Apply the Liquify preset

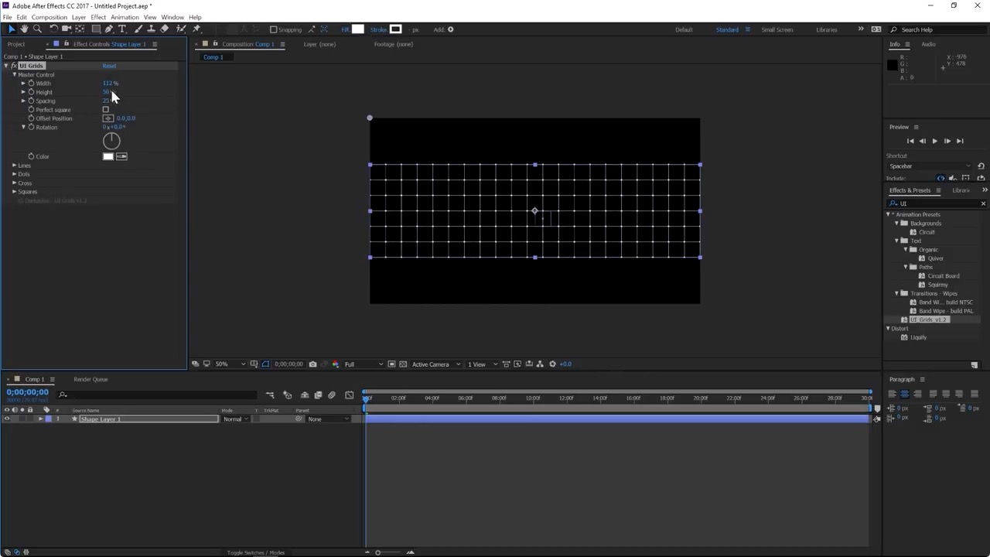point(918,337)
